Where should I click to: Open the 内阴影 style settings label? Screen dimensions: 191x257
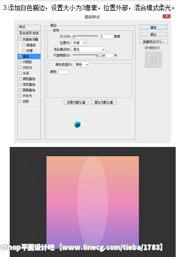click(x=28, y=62)
